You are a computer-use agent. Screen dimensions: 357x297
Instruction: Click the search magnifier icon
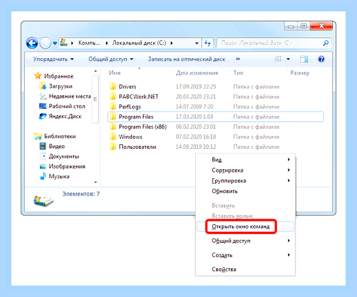[325, 43]
